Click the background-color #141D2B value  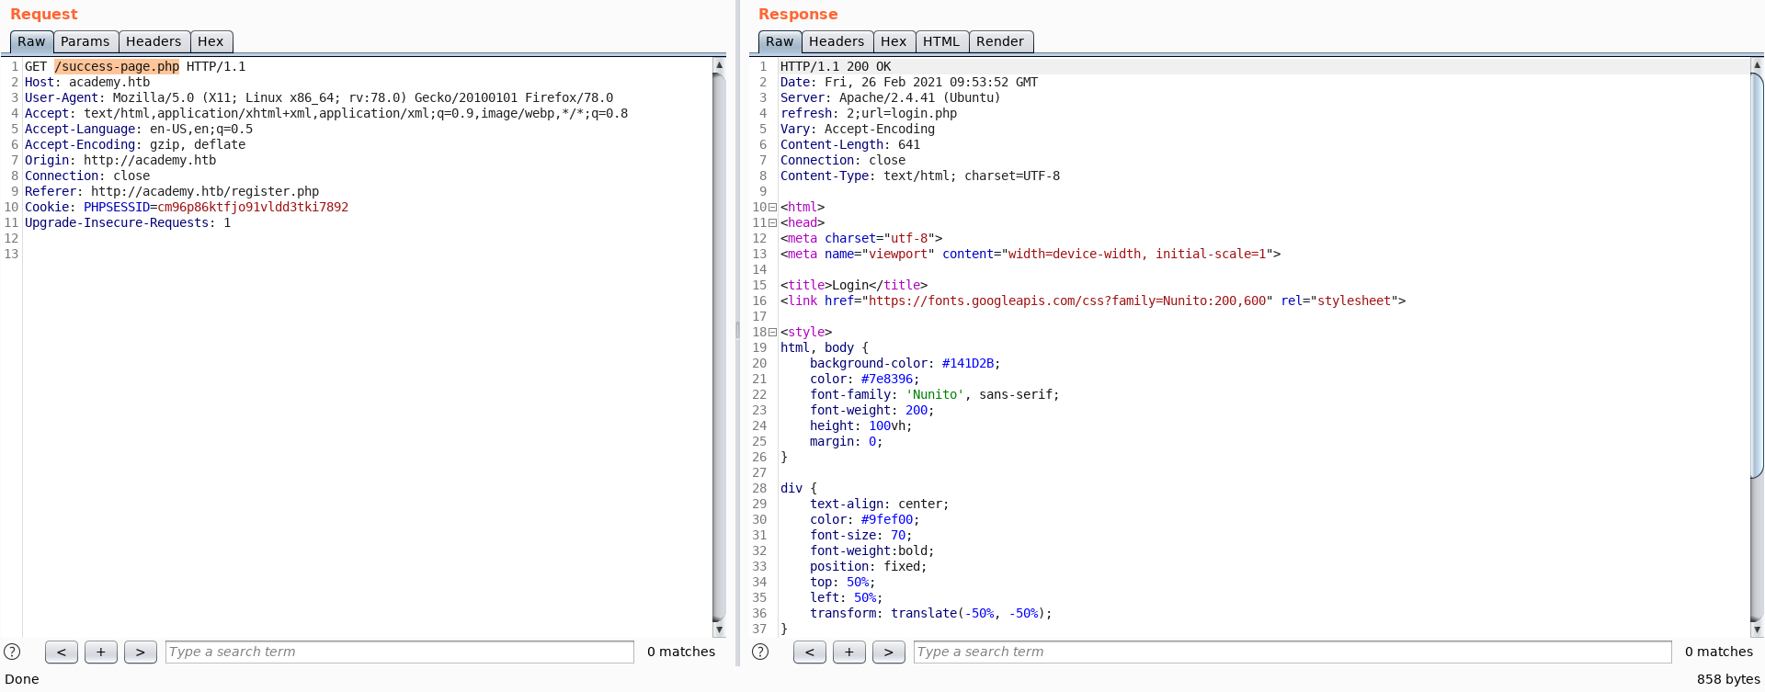click(968, 363)
